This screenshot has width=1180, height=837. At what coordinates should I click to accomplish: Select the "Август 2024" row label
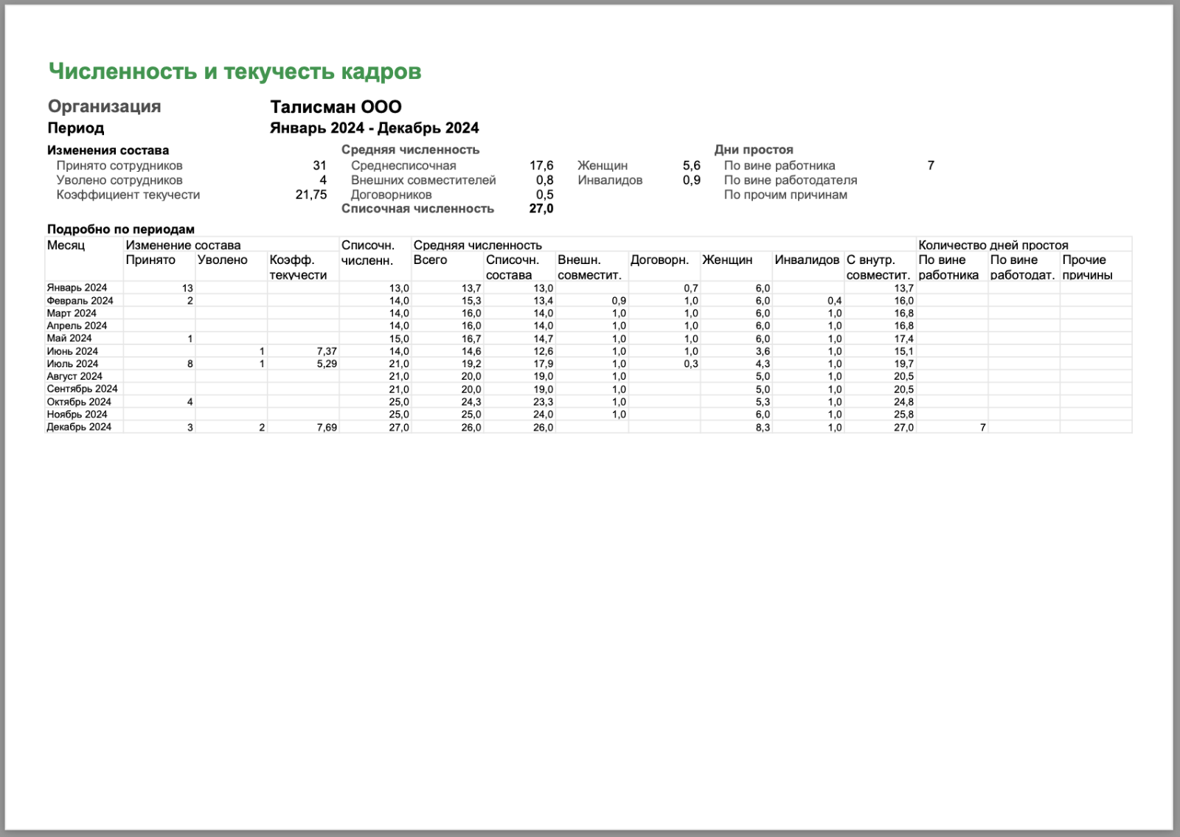[74, 376]
